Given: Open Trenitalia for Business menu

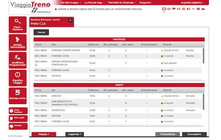Looking at the screenshot, I should tap(122, 3).
